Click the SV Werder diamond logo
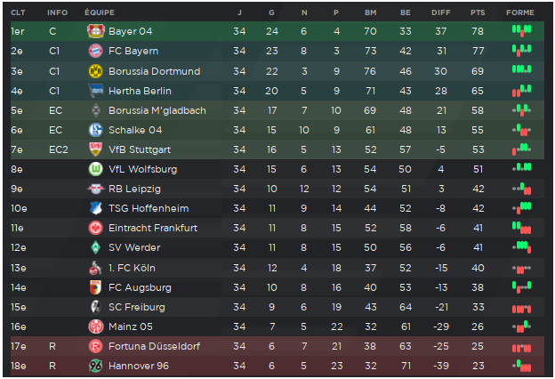Screen dimensions: 555x379 click(x=95, y=247)
